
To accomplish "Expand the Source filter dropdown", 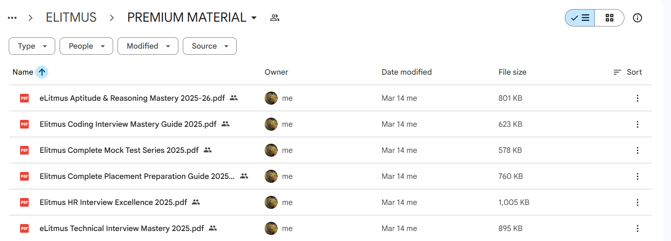I will pyautogui.click(x=210, y=46).
